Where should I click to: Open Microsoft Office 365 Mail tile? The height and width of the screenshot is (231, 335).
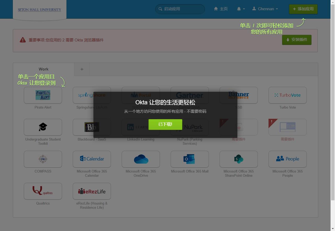[x=190, y=159]
